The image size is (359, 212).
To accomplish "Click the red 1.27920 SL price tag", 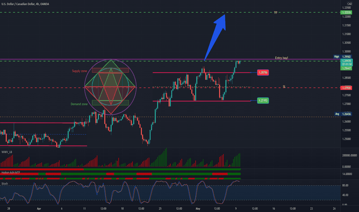I will point(346,88).
